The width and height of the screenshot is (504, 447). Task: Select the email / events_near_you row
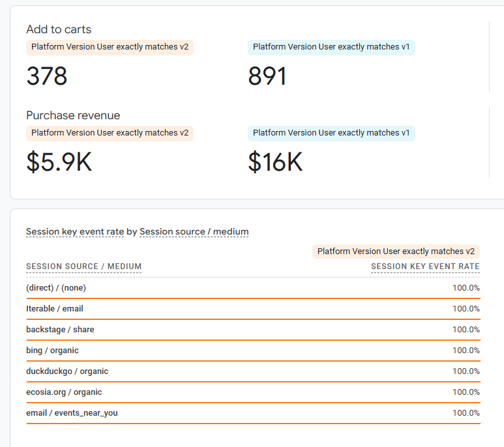point(253,413)
